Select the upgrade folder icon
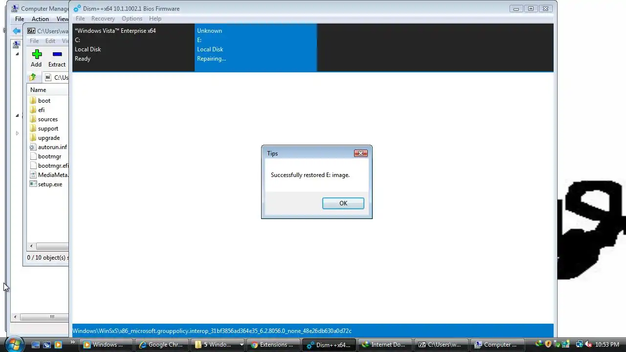The height and width of the screenshot is (352, 626). 33,138
